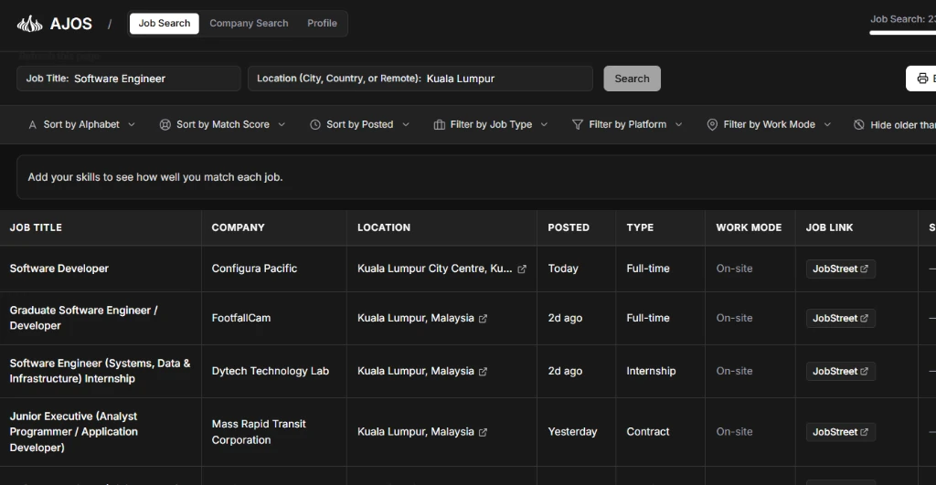Click the Job Search progress bar
936x485 pixels.
point(902,33)
